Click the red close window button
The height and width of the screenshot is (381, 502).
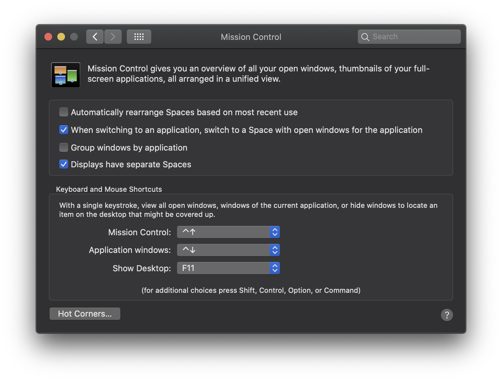pos(48,37)
